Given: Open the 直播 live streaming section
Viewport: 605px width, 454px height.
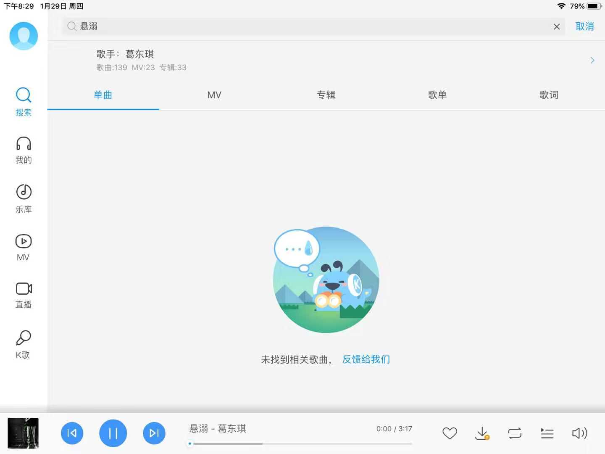Looking at the screenshot, I should click(x=24, y=295).
